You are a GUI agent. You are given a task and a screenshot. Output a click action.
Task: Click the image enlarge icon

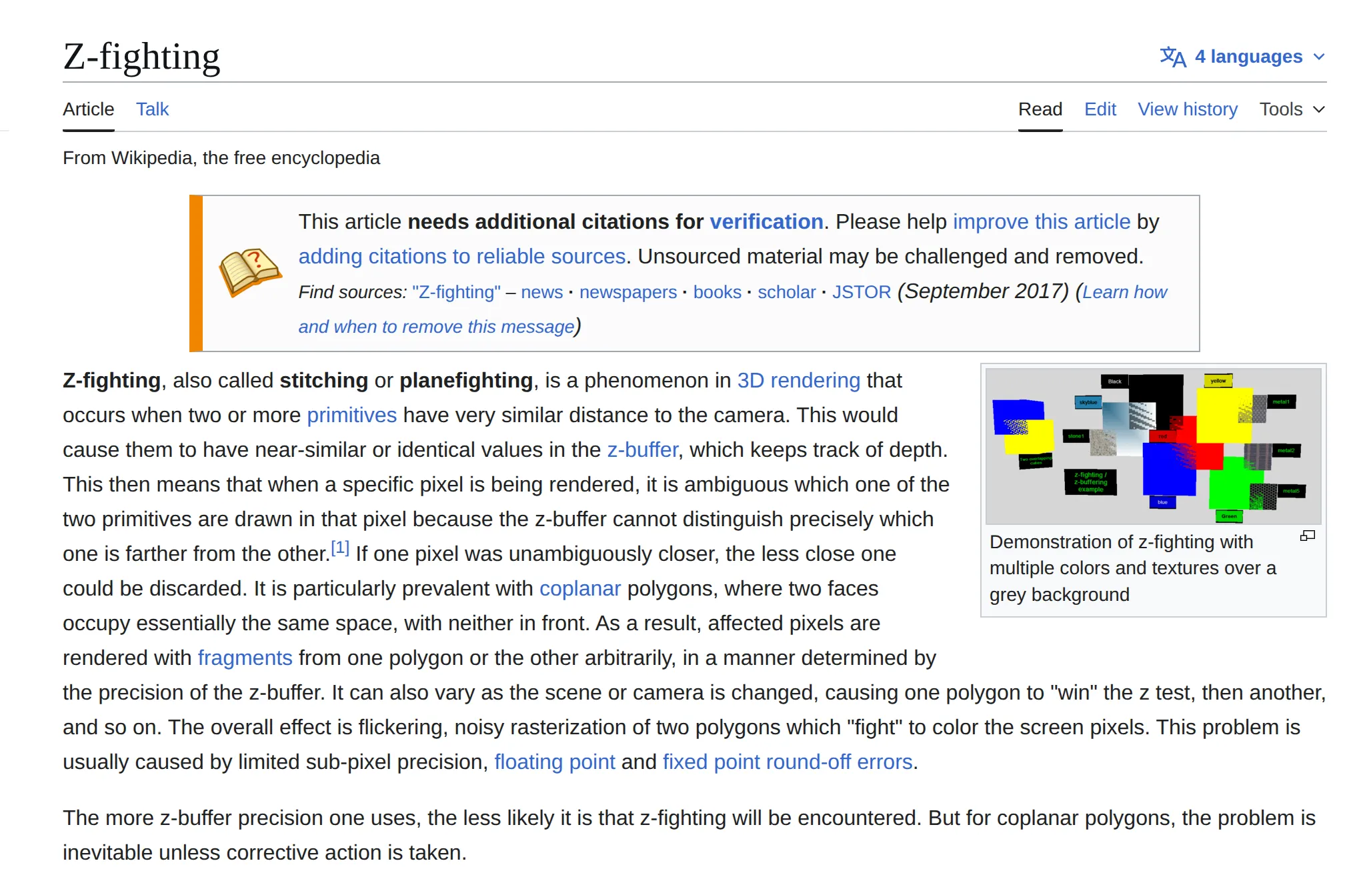[x=1306, y=535]
